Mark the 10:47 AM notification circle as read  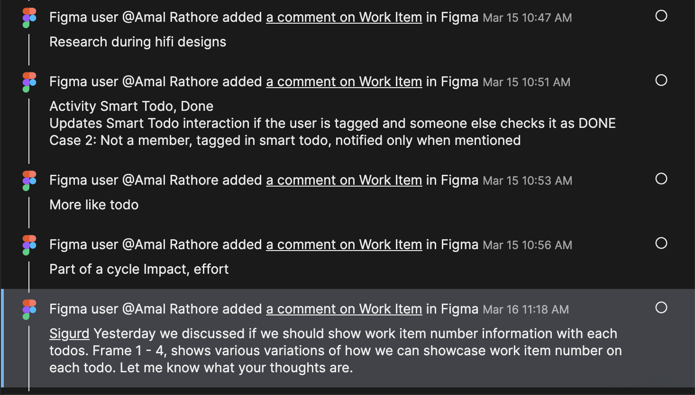[661, 16]
